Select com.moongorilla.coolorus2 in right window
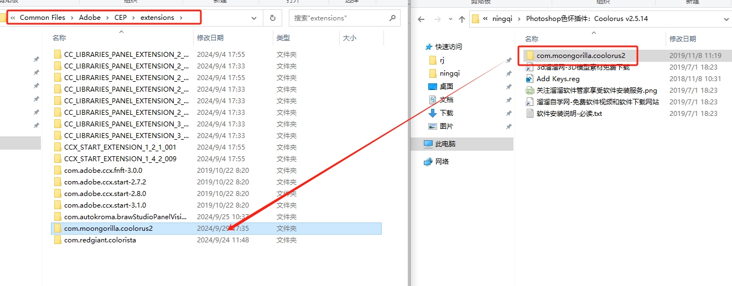 (x=581, y=56)
